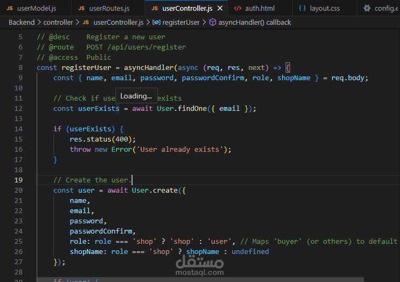Screen dimensions: 400x282
Task: Close the userController.js tab
Action: (220, 9)
